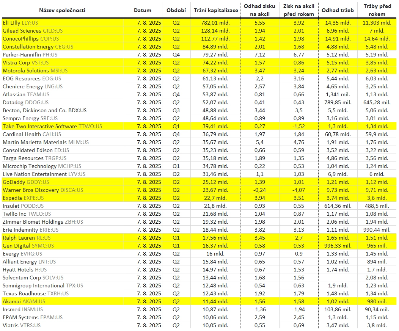Select the Gilead Sciences GILD:US cell
The width and height of the screenshot is (399, 331).
pos(62,31)
